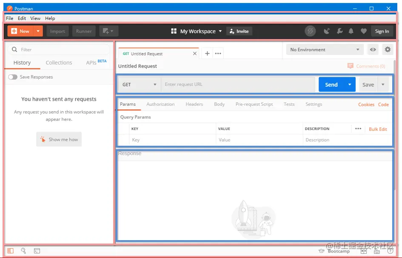Image resolution: width=402 pixels, height=258 pixels.
Task: Click the heart icon in header
Action: pos(364,31)
